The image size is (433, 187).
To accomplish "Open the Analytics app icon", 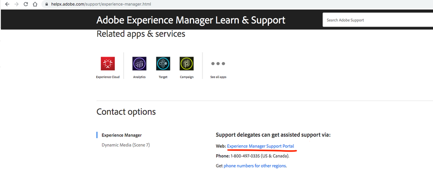I will coord(140,63).
